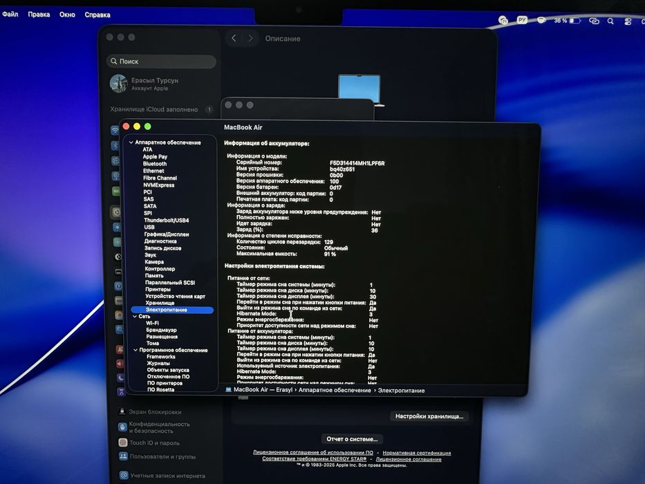Click Аппаратное обеспечение in the path bar
This screenshot has height=484, width=645.
point(335,390)
